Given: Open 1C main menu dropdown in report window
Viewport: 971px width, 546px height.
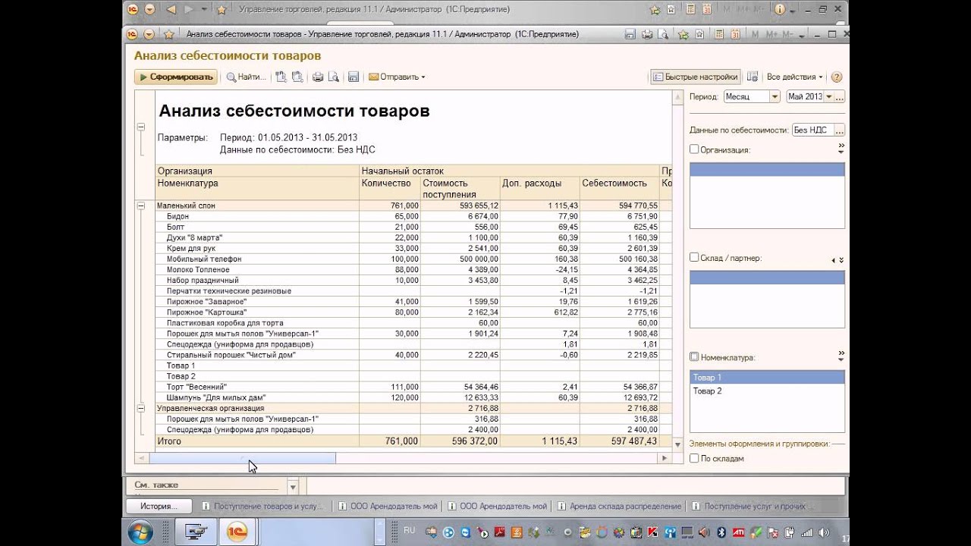Looking at the screenshot, I should coord(148,34).
